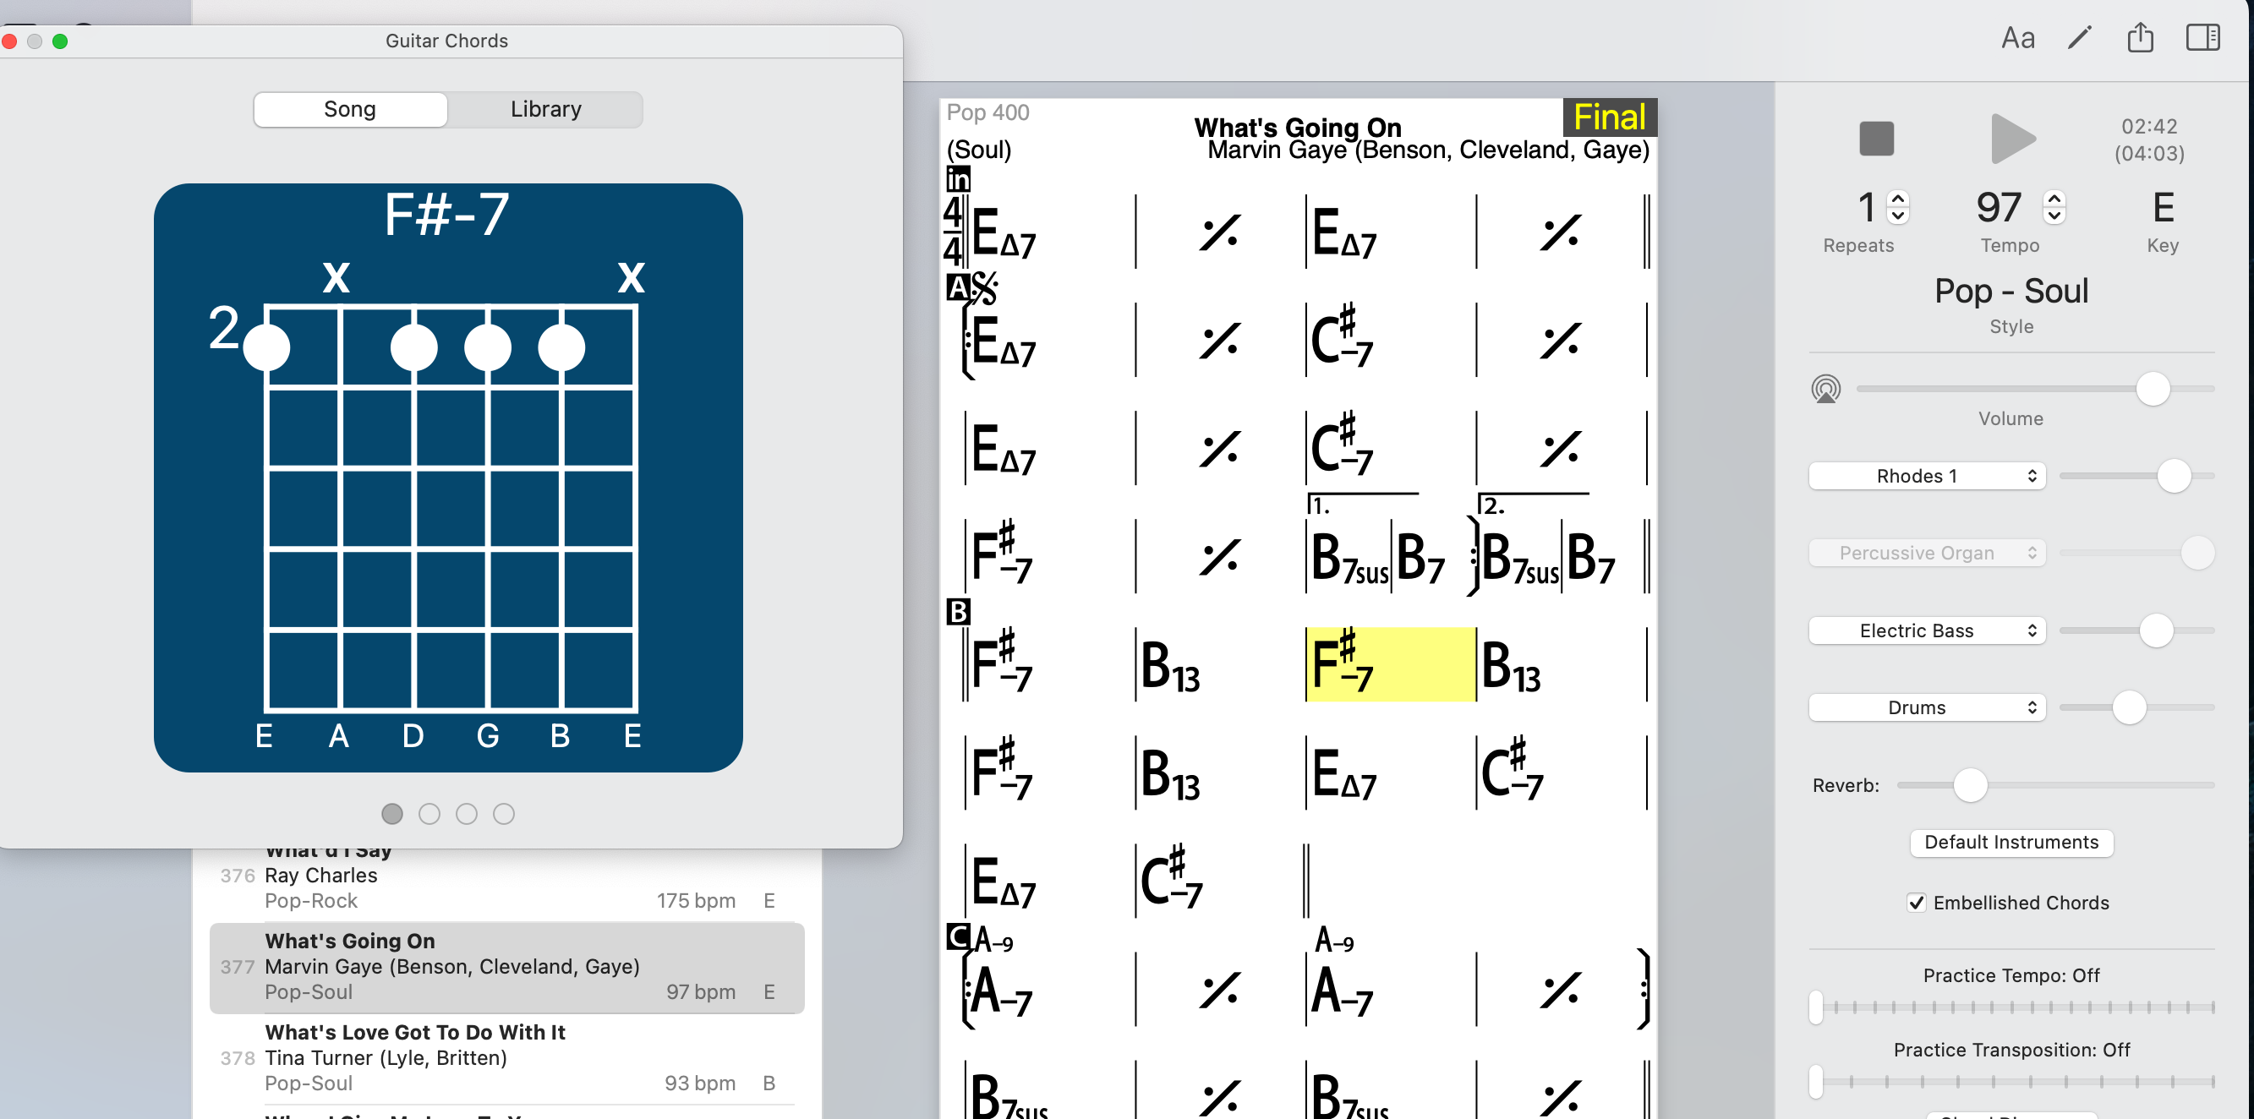Click the 02:42 duration readout
Screen dimensions: 2254x1119
(x=2149, y=127)
